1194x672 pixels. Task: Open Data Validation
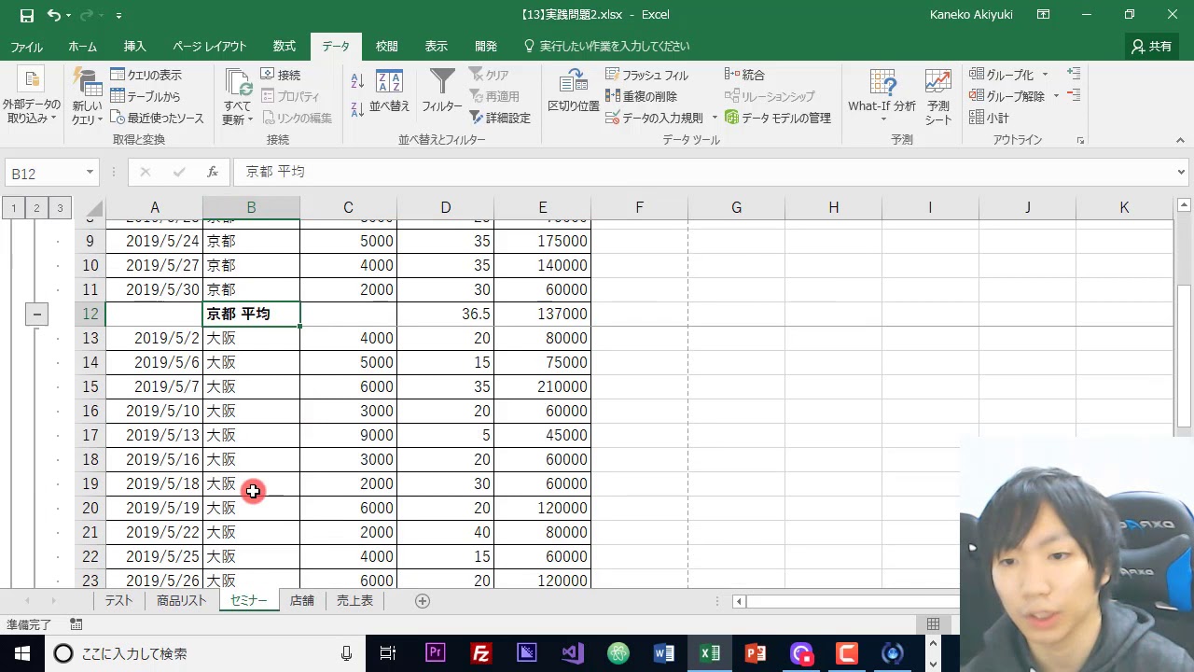pos(655,118)
